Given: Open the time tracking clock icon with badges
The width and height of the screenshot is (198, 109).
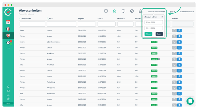Looking at the screenshot, I should 9,43.
